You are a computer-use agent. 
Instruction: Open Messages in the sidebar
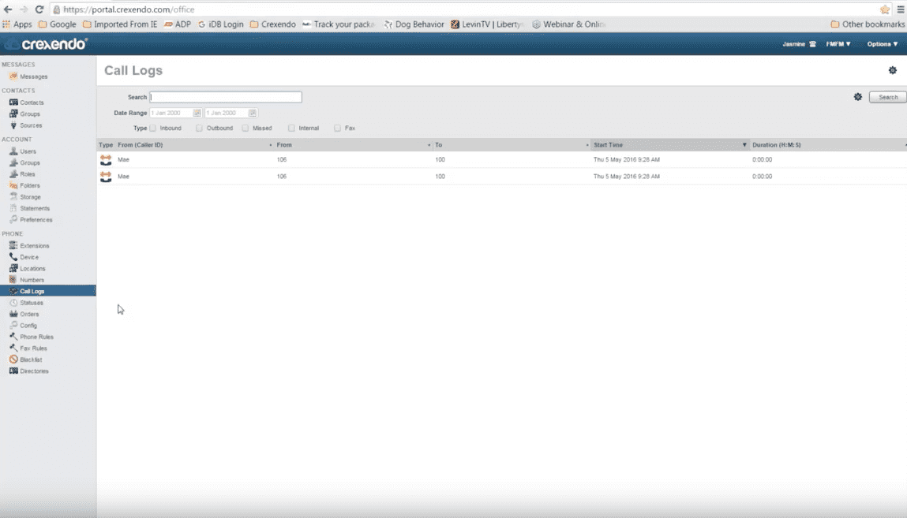[34, 76]
